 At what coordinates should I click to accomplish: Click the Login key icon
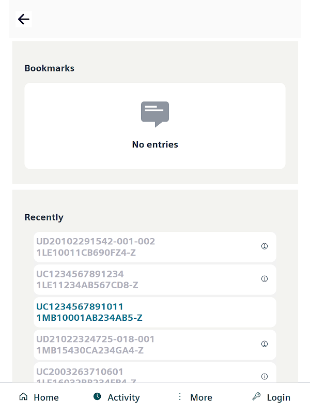[256, 397]
